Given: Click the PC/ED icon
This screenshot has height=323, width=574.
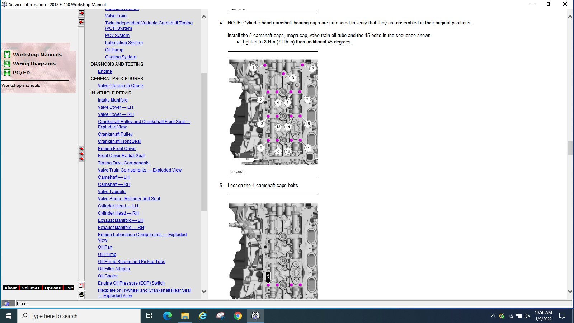Looking at the screenshot, I should [7, 72].
